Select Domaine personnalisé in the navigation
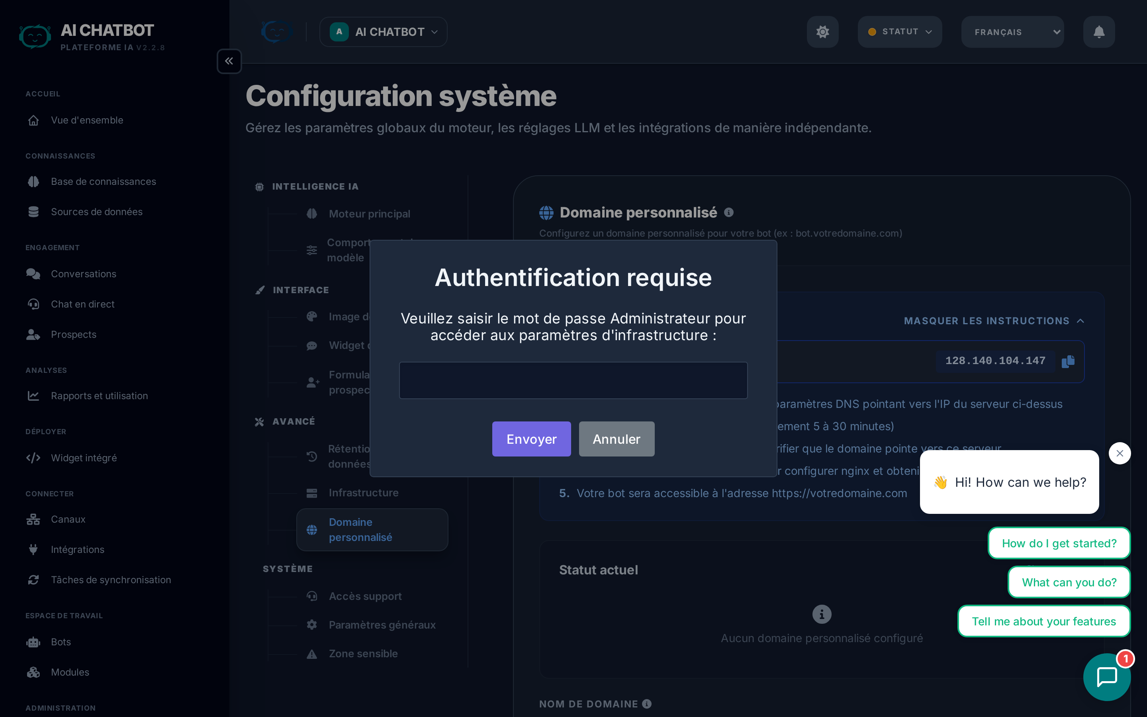 click(372, 530)
